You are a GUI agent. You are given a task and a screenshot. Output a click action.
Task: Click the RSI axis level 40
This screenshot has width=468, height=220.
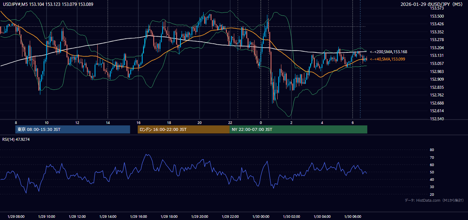click(x=432, y=179)
